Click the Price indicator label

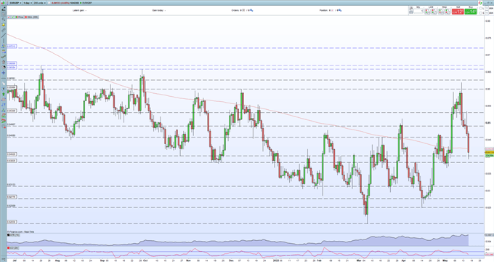tap(21, 17)
